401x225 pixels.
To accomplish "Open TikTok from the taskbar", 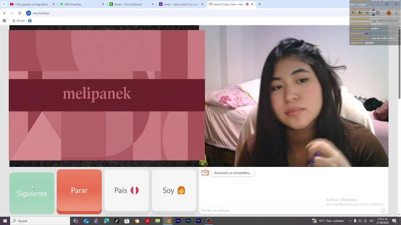I will pos(117,221).
